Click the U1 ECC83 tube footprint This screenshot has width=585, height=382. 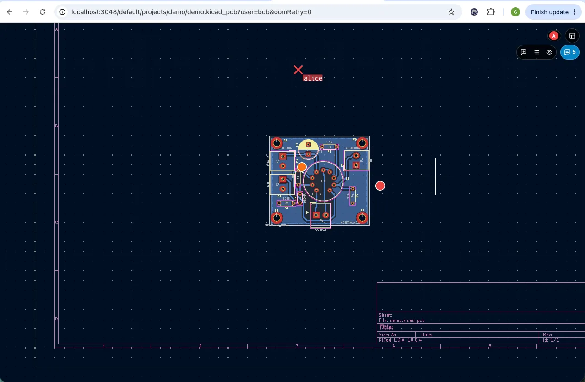click(x=323, y=181)
